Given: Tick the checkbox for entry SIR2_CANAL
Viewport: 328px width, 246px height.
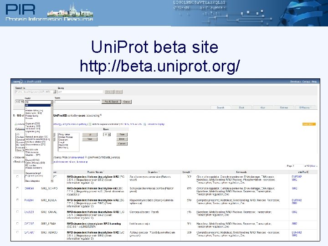Looking at the screenshot, I should coord(18,212).
